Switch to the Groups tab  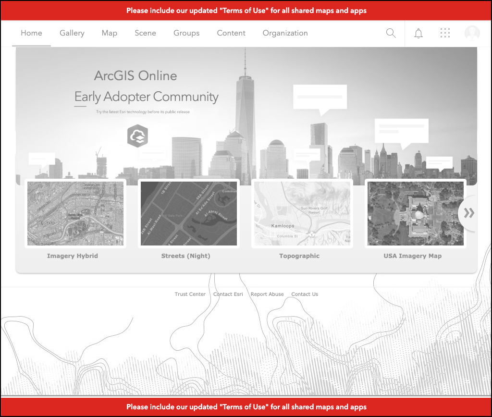tap(186, 33)
